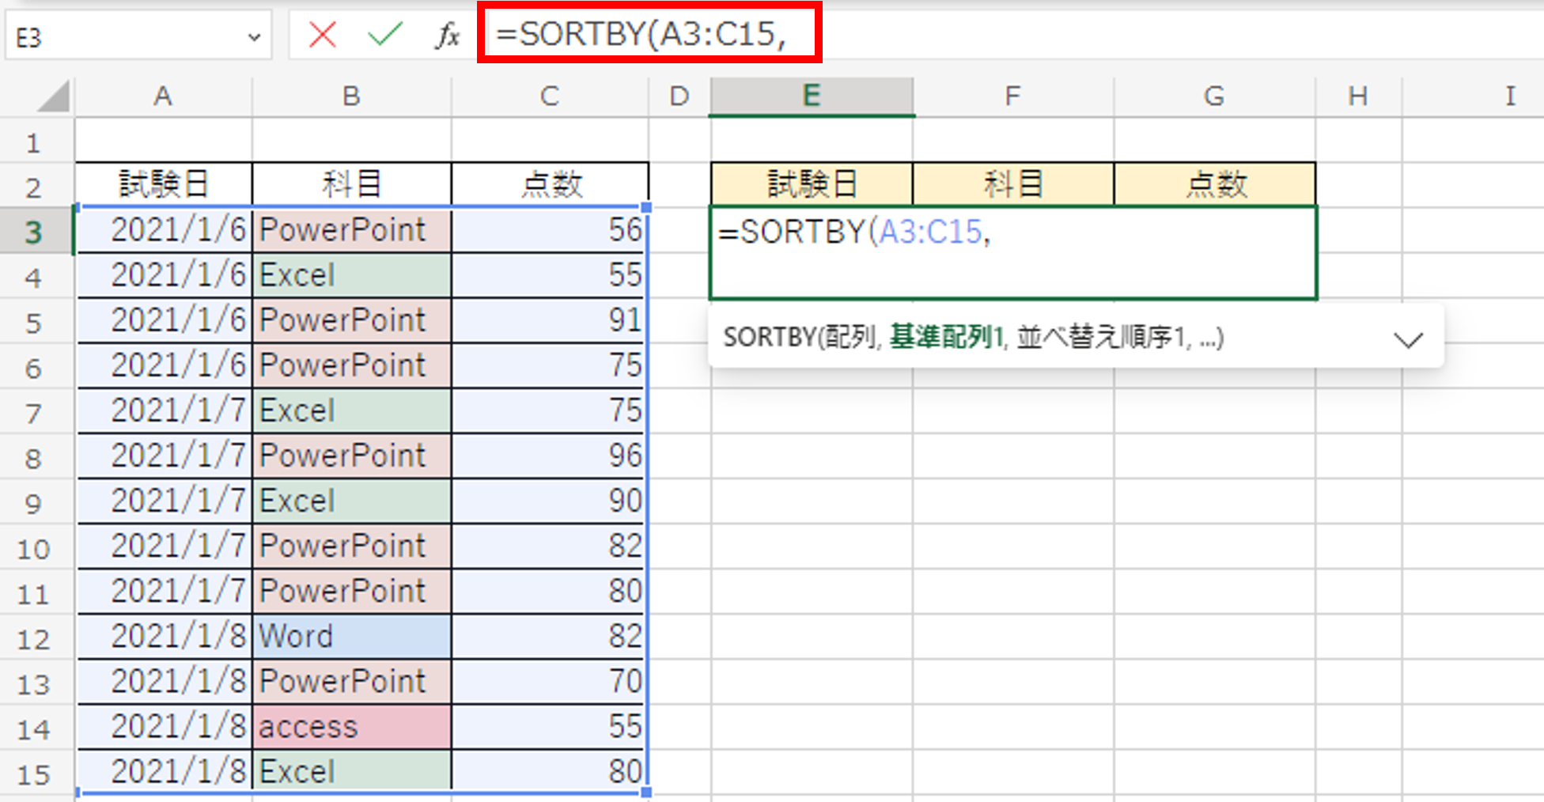Viewport: 1544px width, 802px height.
Task: Expand the Name Box dropdown arrow
Action: [x=254, y=37]
